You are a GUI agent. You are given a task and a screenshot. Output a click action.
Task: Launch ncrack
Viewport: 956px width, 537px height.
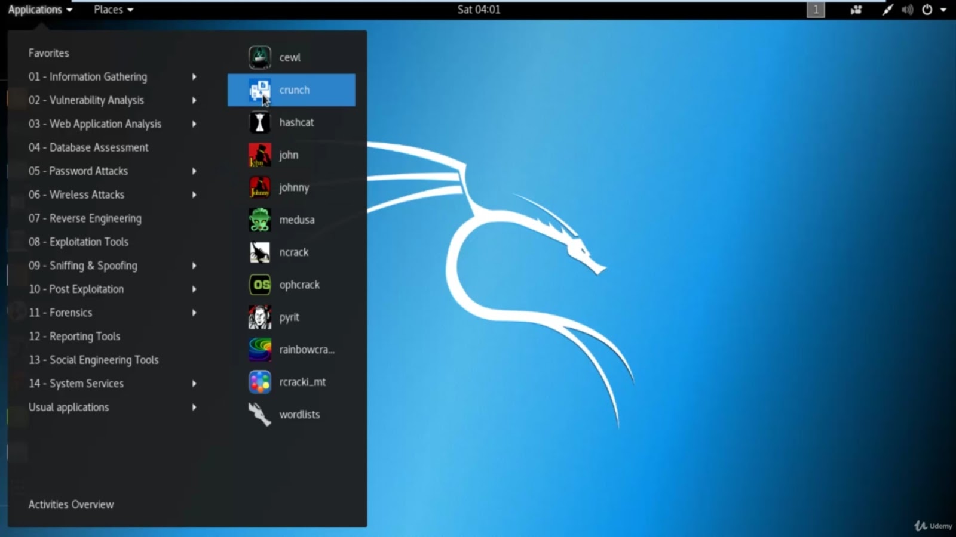293,252
